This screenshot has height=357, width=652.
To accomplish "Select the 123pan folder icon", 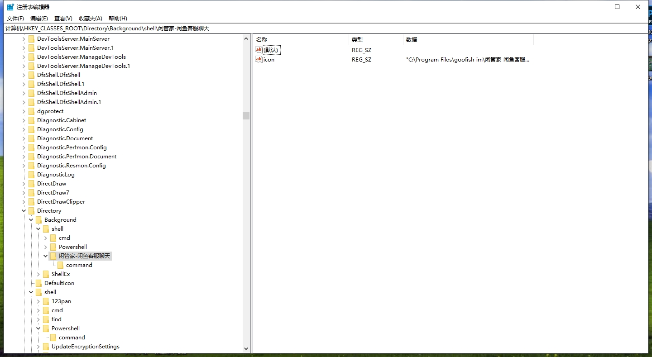I will coord(46,301).
